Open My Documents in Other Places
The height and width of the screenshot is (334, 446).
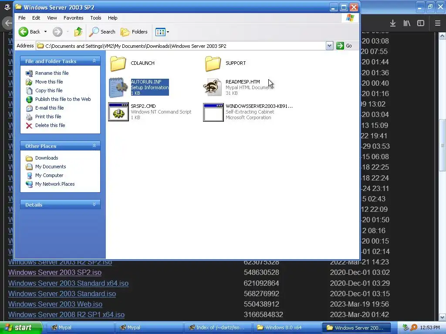pos(51,167)
